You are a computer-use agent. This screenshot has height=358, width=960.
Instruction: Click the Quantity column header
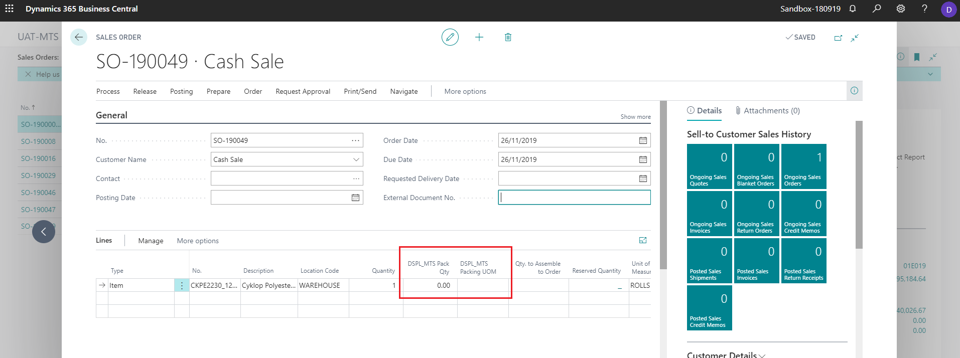[383, 271]
